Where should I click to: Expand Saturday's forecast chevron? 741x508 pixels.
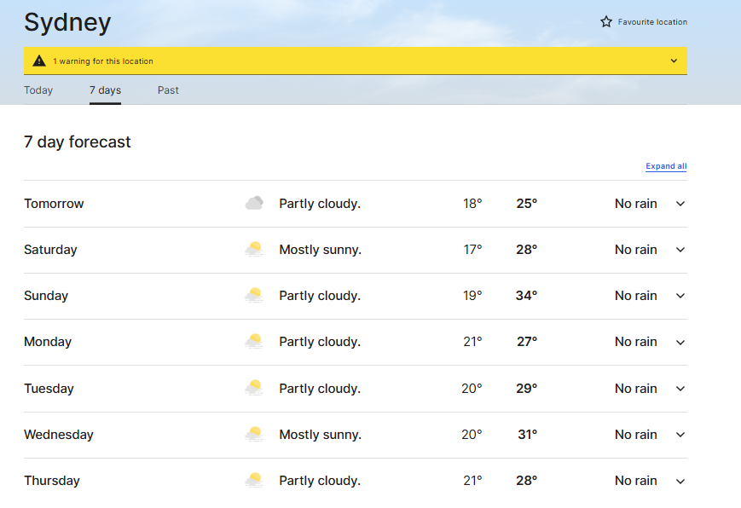coord(680,250)
